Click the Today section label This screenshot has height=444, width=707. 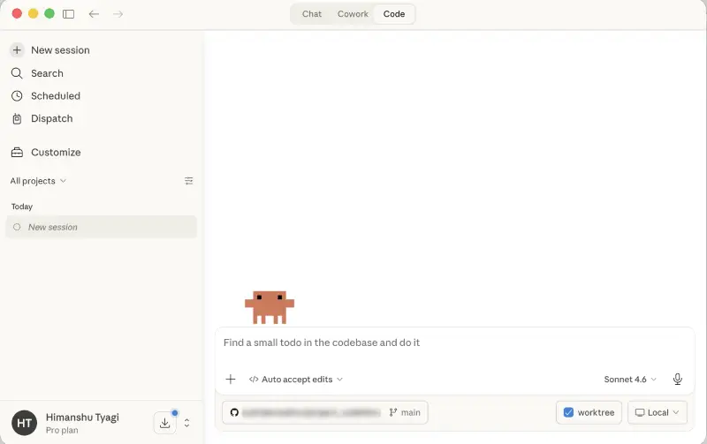21,207
